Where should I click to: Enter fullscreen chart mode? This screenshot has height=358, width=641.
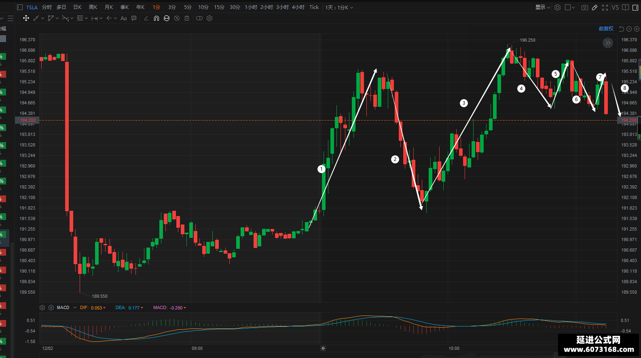[605, 7]
